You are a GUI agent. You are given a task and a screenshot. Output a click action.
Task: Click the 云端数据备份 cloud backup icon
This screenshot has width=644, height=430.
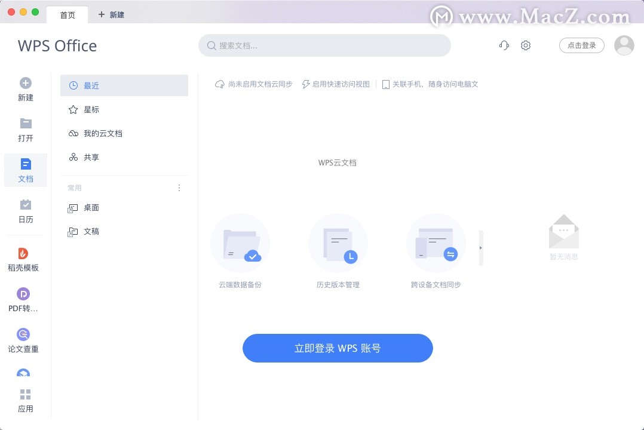pyautogui.click(x=240, y=243)
